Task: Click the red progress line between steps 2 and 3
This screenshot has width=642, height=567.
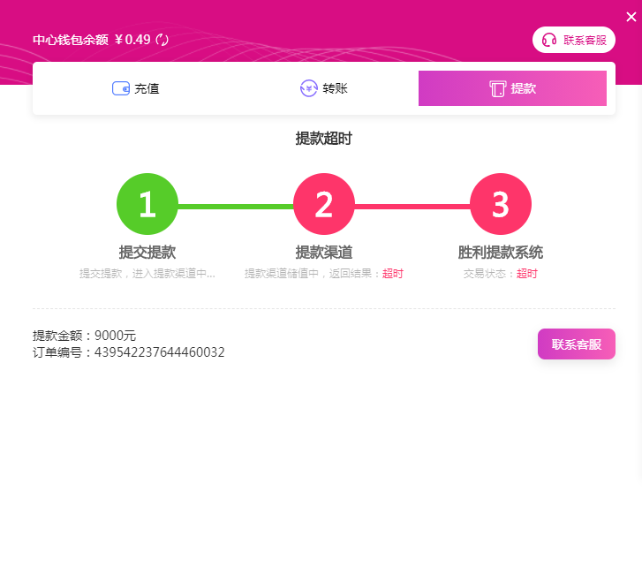Action: point(412,206)
